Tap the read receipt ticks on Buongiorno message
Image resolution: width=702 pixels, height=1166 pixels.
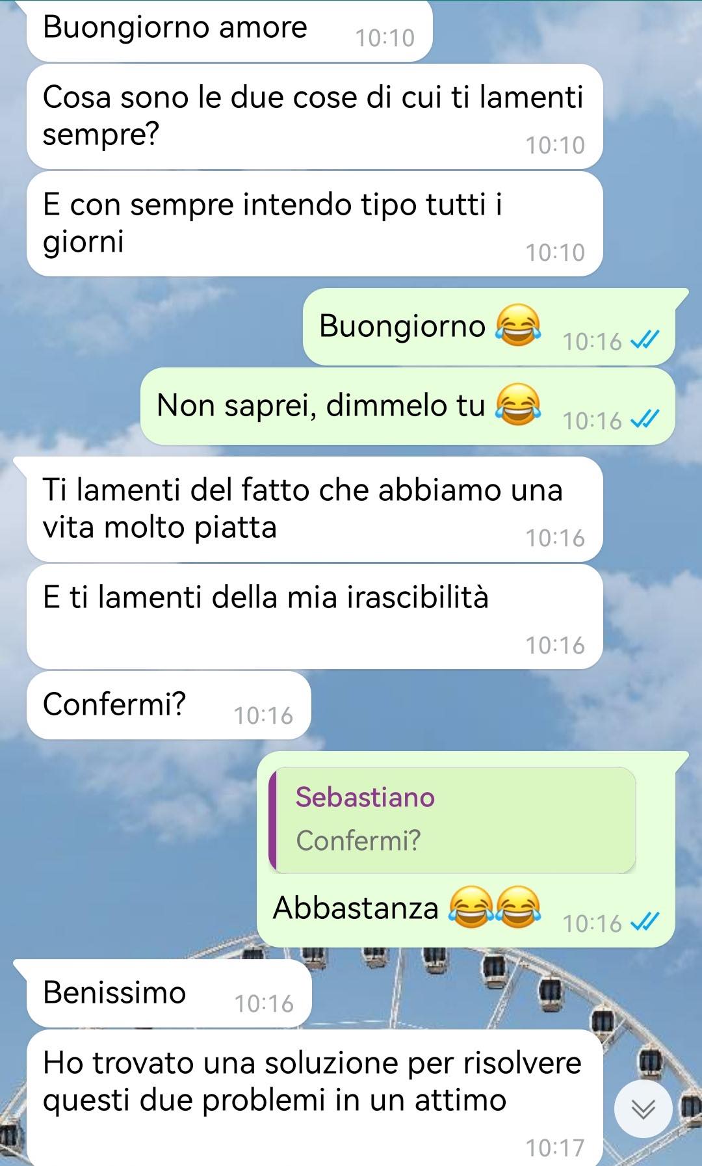coord(645,339)
